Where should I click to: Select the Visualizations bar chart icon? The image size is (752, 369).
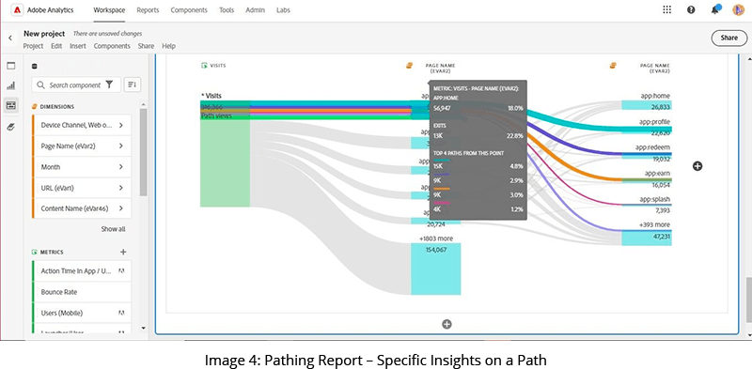pyautogui.click(x=11, y=85)
